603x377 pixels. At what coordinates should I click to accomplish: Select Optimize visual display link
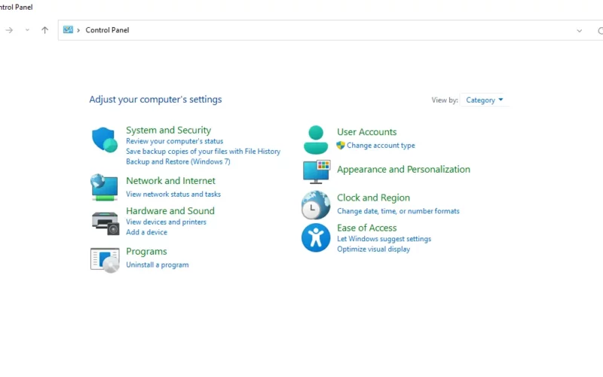coord(373,250)
